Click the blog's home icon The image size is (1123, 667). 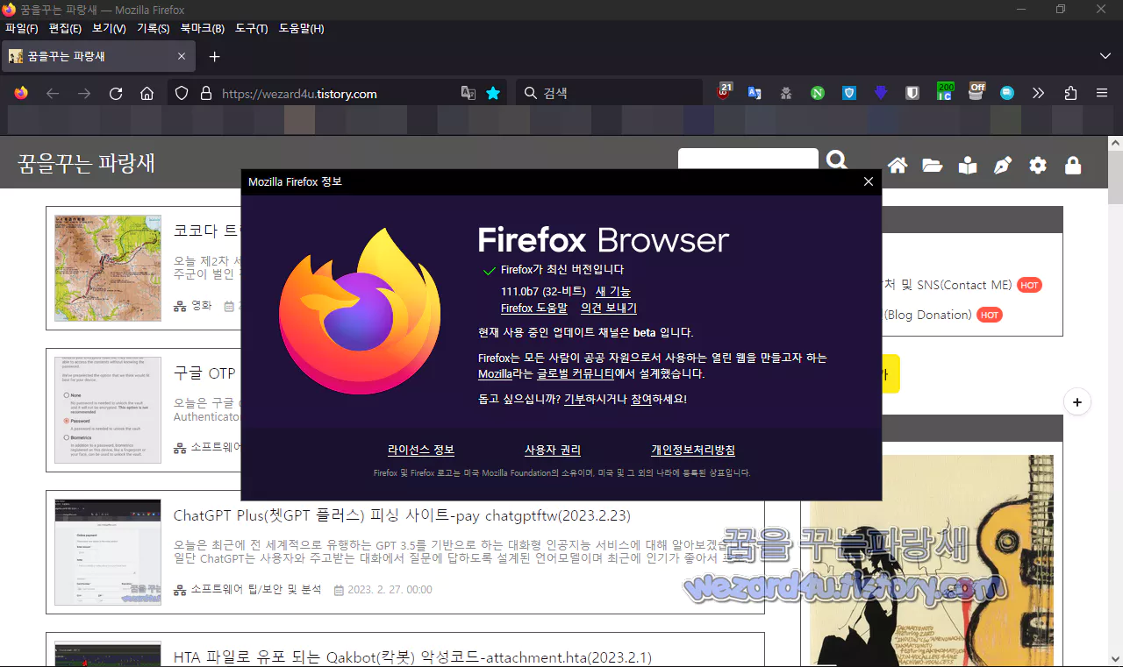pyautogui.click(x=897, y=166)
